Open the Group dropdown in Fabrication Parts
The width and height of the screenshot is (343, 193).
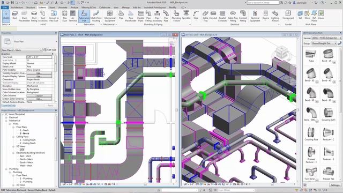pos(324,43)
